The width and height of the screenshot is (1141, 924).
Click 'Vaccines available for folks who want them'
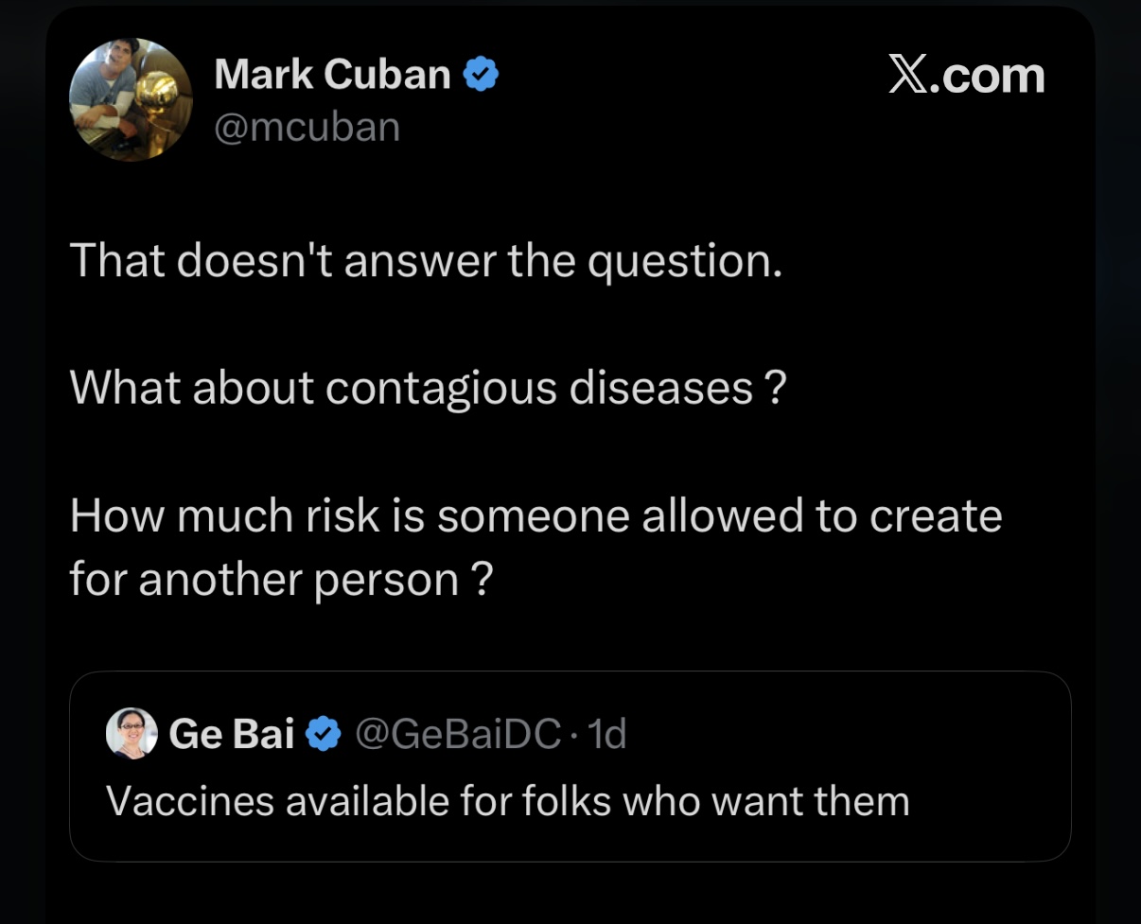pyautogui.click(x=507, y=801)
